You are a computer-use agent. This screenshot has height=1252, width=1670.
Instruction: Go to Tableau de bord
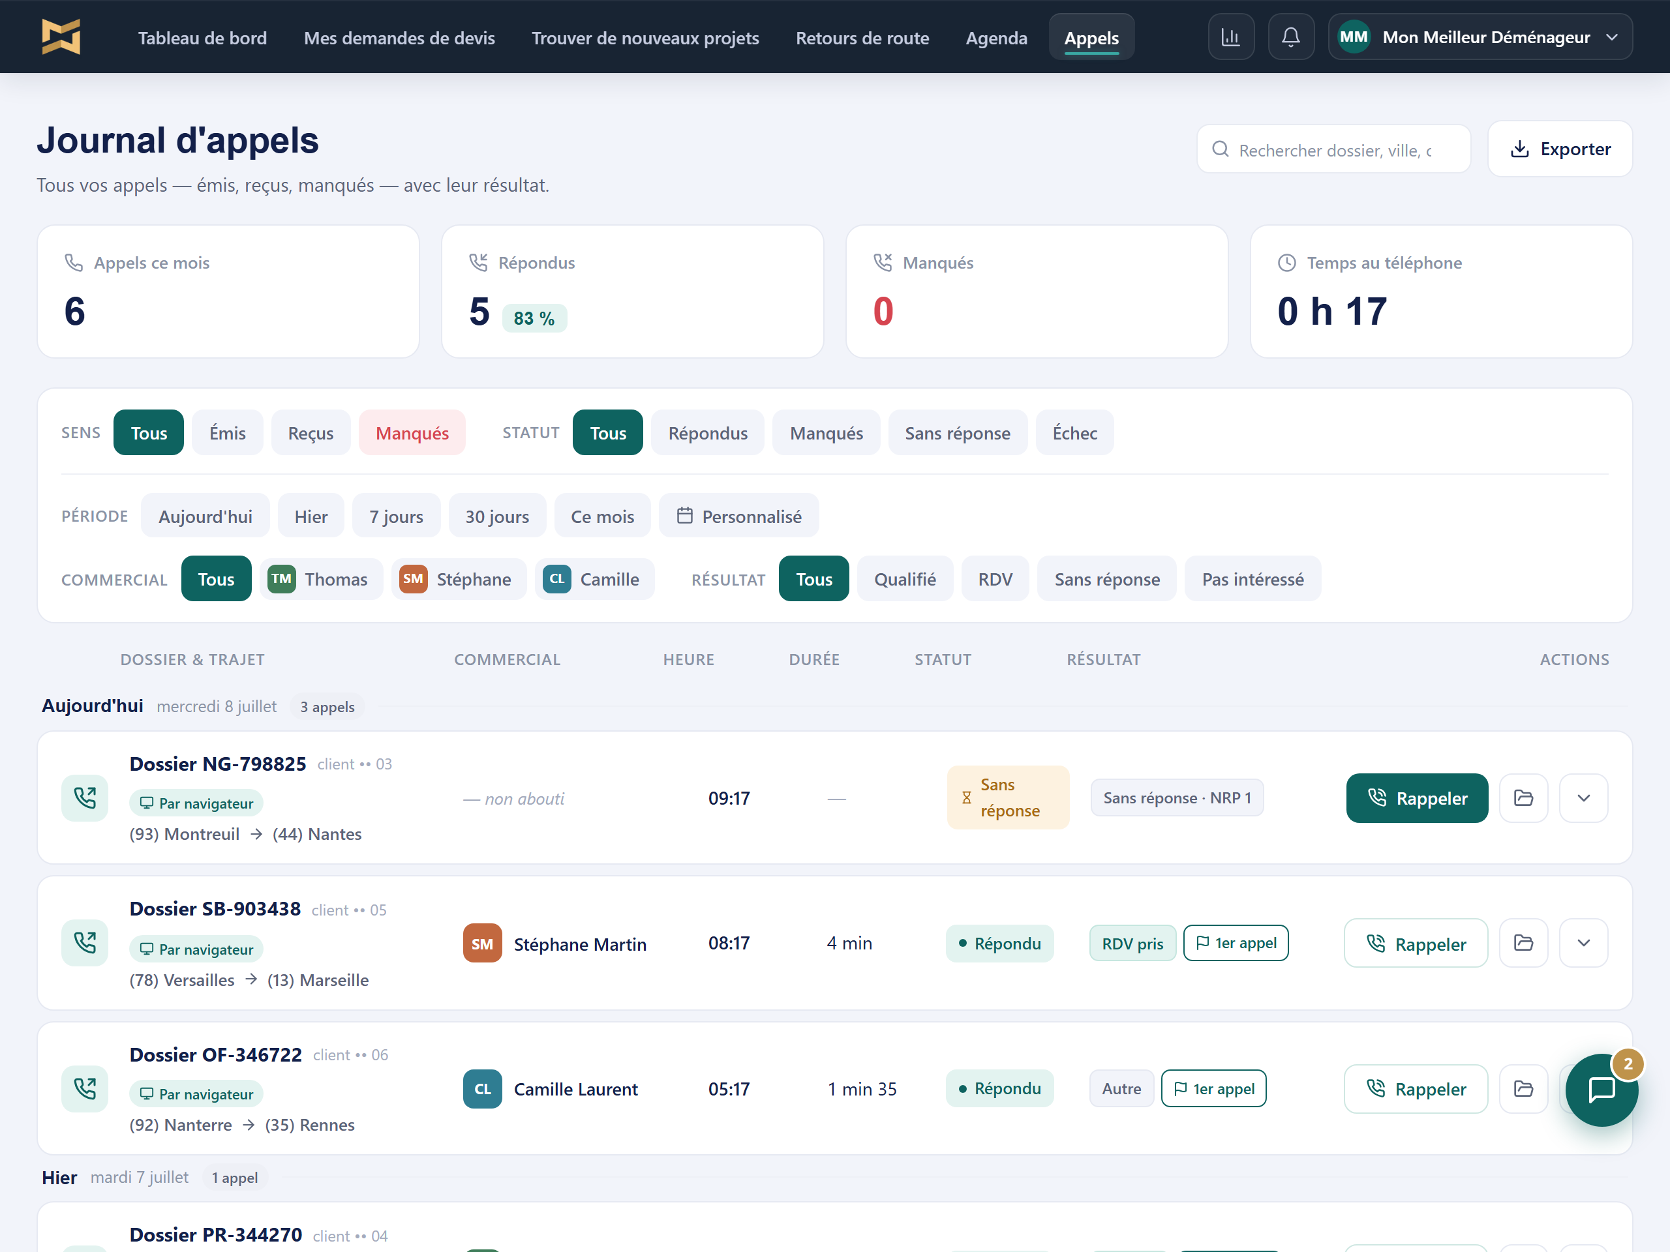coord(202,38)
